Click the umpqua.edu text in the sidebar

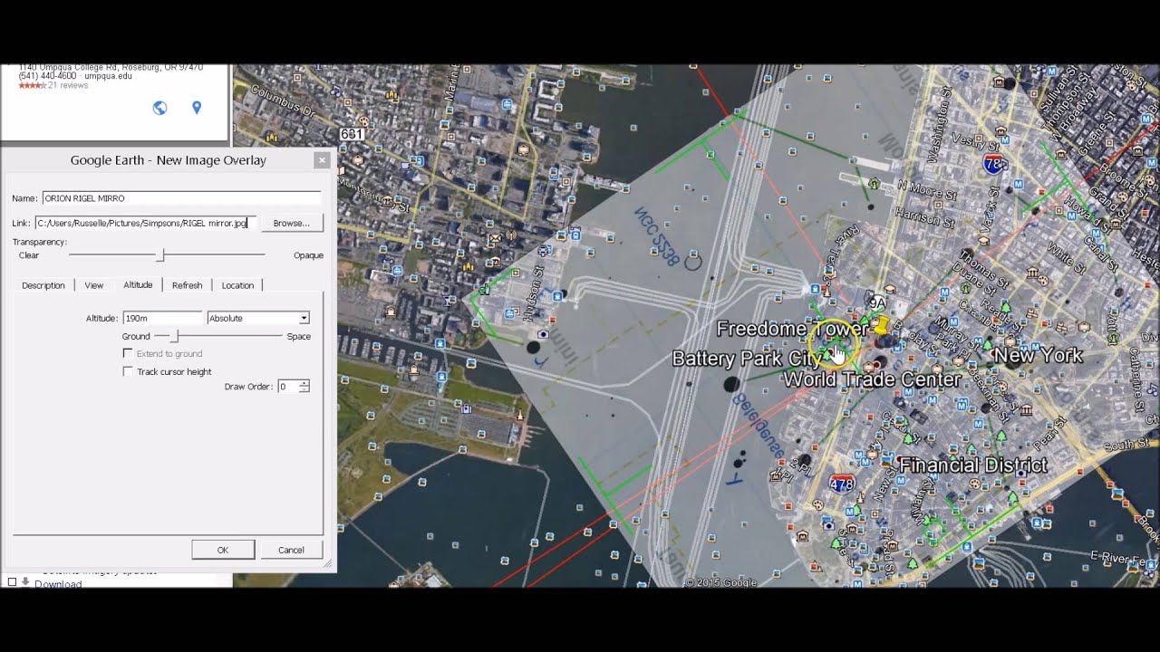coord(109,76)
